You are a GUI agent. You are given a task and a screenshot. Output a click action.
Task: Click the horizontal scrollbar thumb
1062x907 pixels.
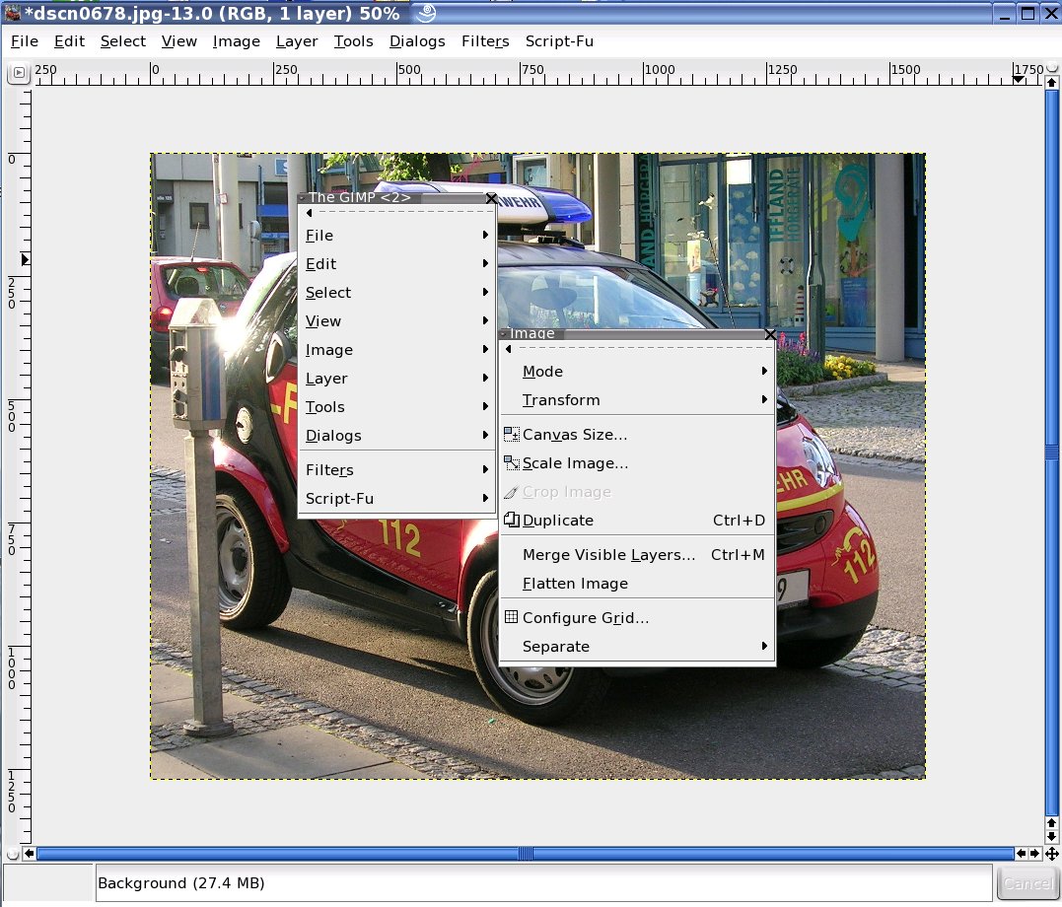[525, 854]
